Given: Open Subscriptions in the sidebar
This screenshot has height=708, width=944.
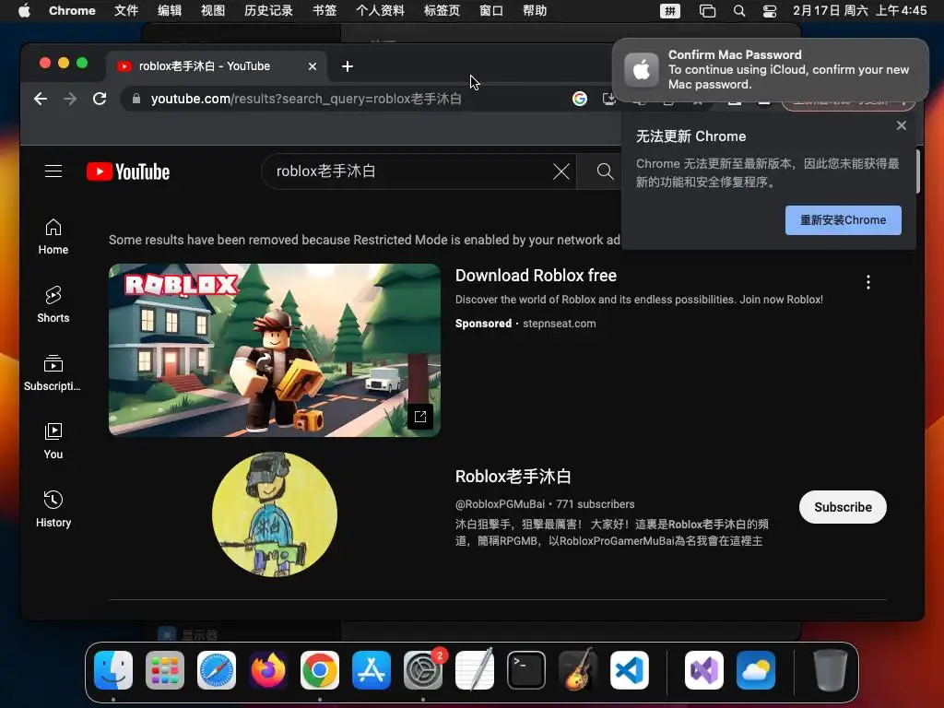Looking at the screenshot, I should pyautogui.click(x=53, y=373).
